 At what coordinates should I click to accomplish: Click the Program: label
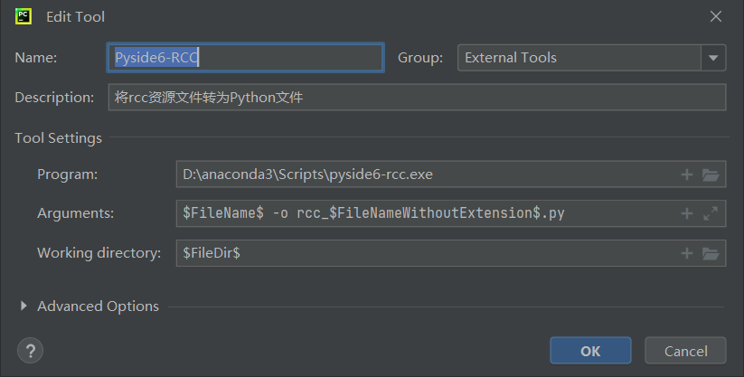68,174
